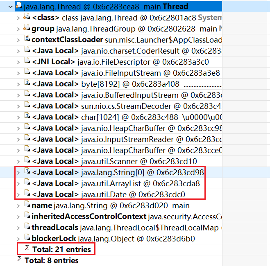This screenshot has height=266, width=270.
Task: Collapse the java.lang.Thread main Thread node
Action: click(x=11, y=7)
